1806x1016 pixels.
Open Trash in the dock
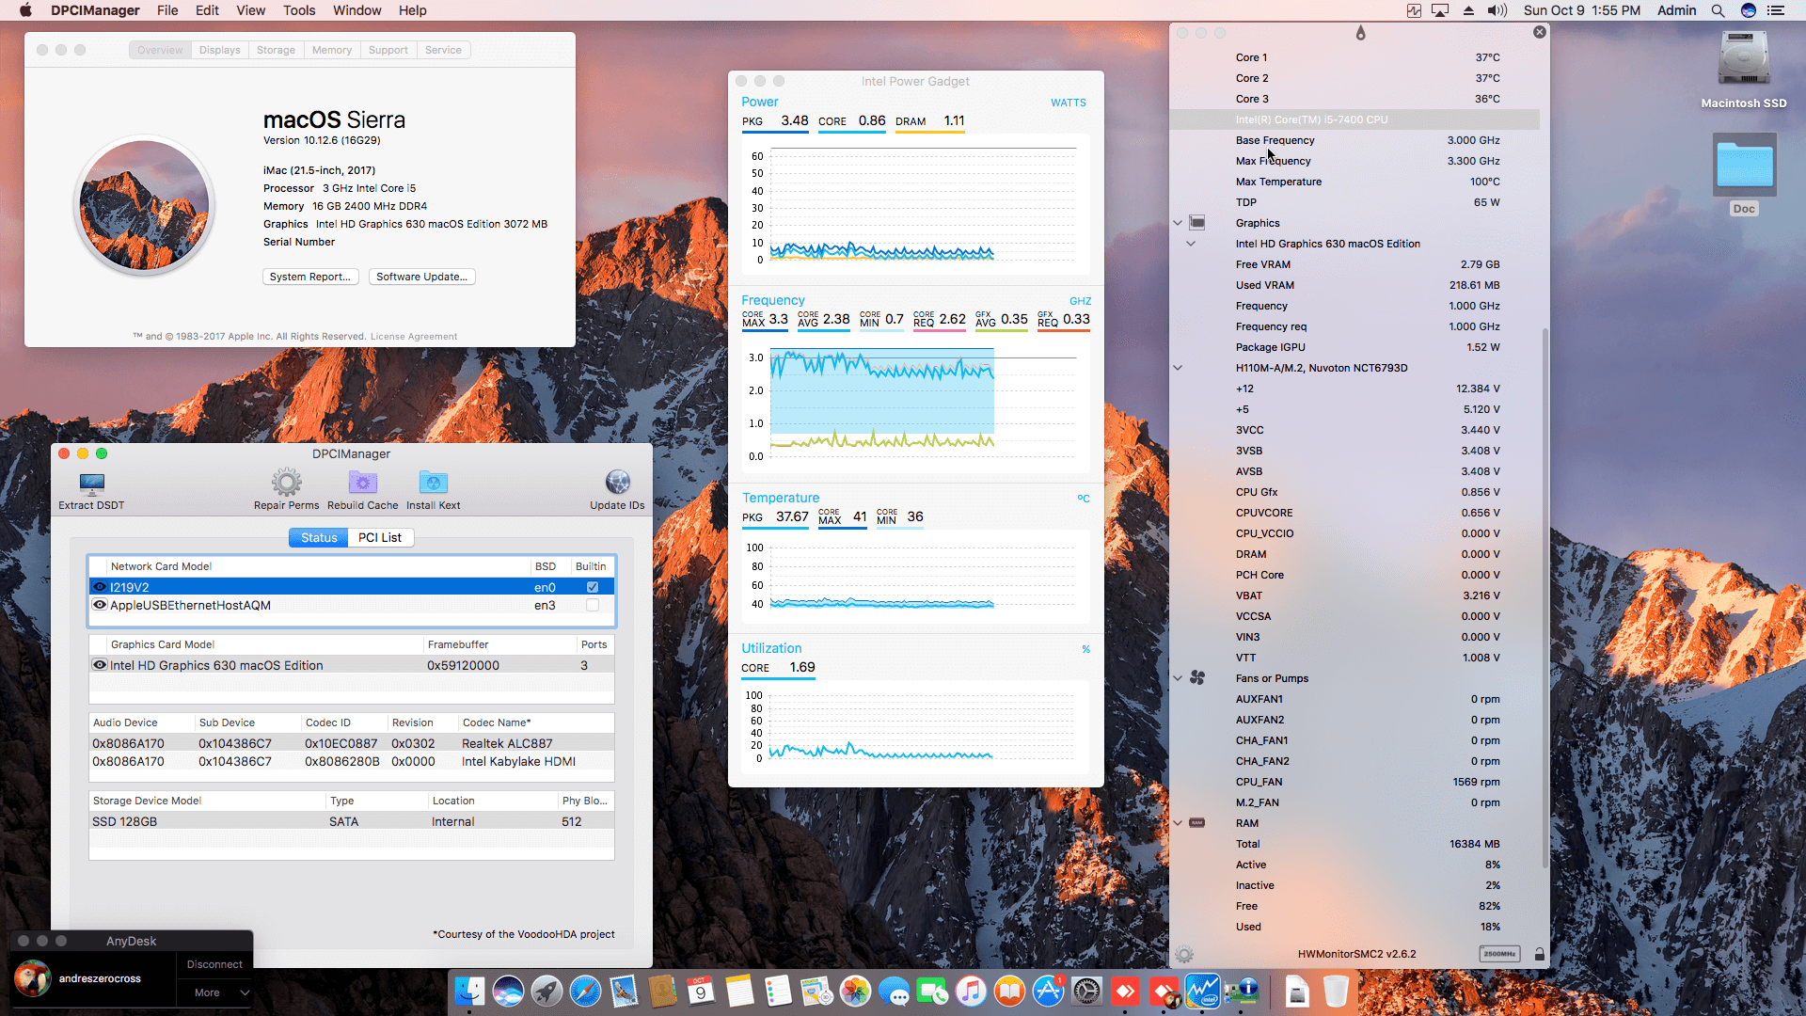pyautogui.click(x=1336, y=992)
